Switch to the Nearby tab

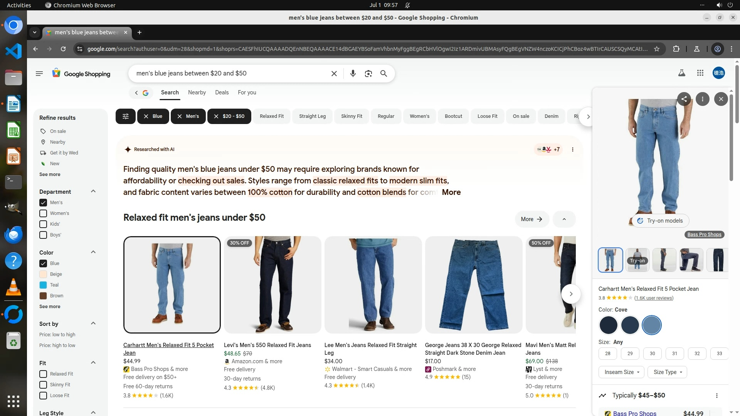click(197, 92)
